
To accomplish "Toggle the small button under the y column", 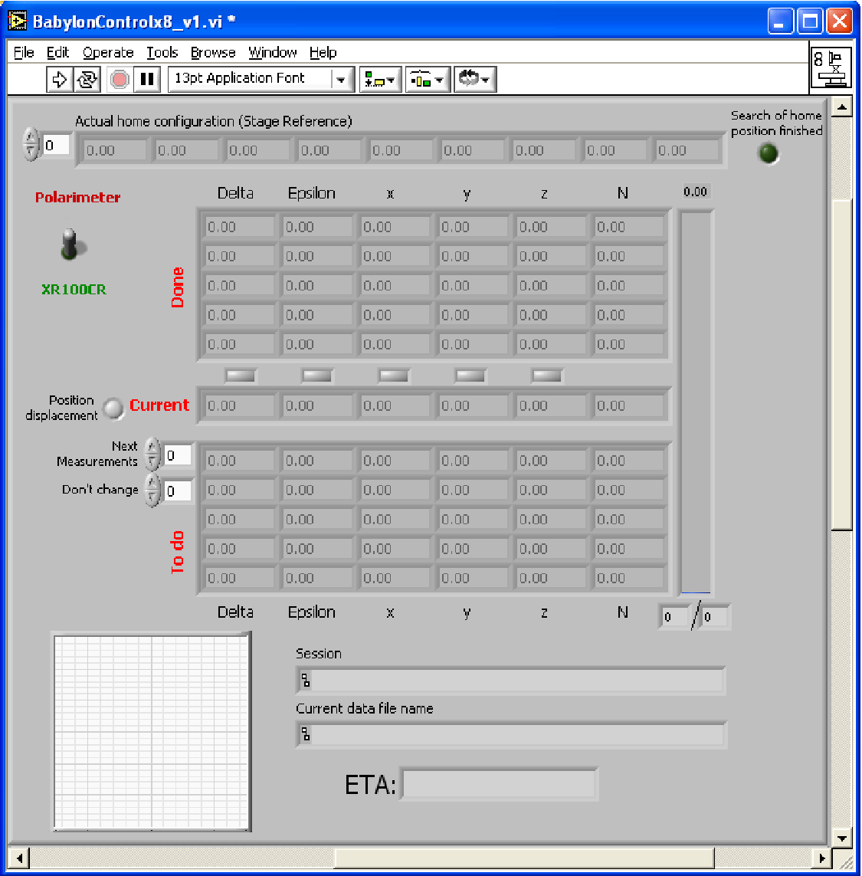I will point(470,376).
